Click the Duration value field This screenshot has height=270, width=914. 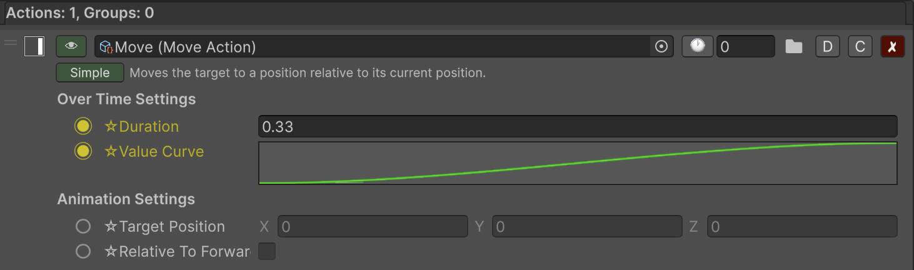coord(577,126)
